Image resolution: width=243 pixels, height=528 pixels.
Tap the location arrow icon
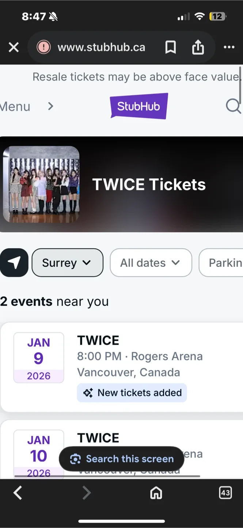tap(13, 263)
